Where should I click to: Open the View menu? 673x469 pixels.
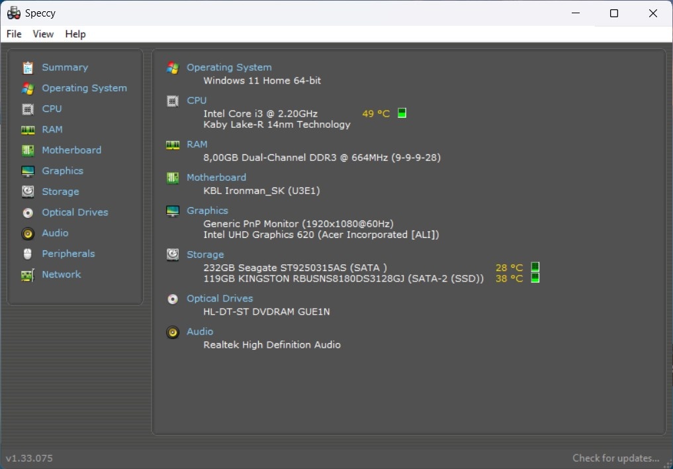(43, 34)
